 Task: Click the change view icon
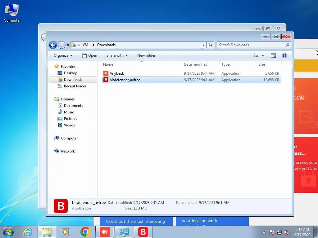click(x=256, y=55)
